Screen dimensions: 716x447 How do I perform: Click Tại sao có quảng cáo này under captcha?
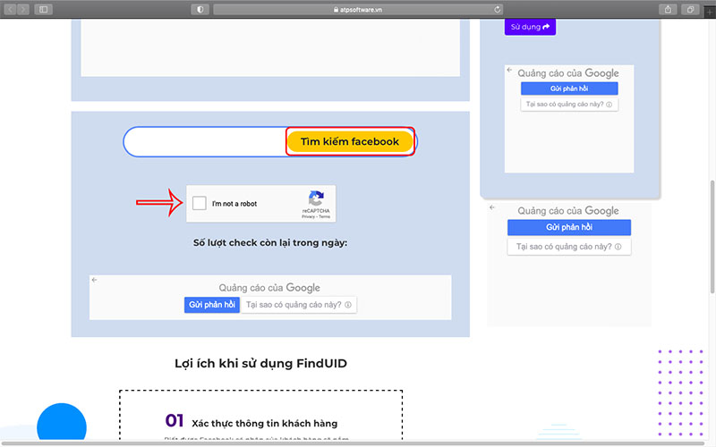coord(299,305)
